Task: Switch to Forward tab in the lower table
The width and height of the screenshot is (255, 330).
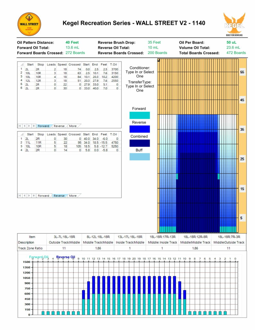Action: point(43,196)
